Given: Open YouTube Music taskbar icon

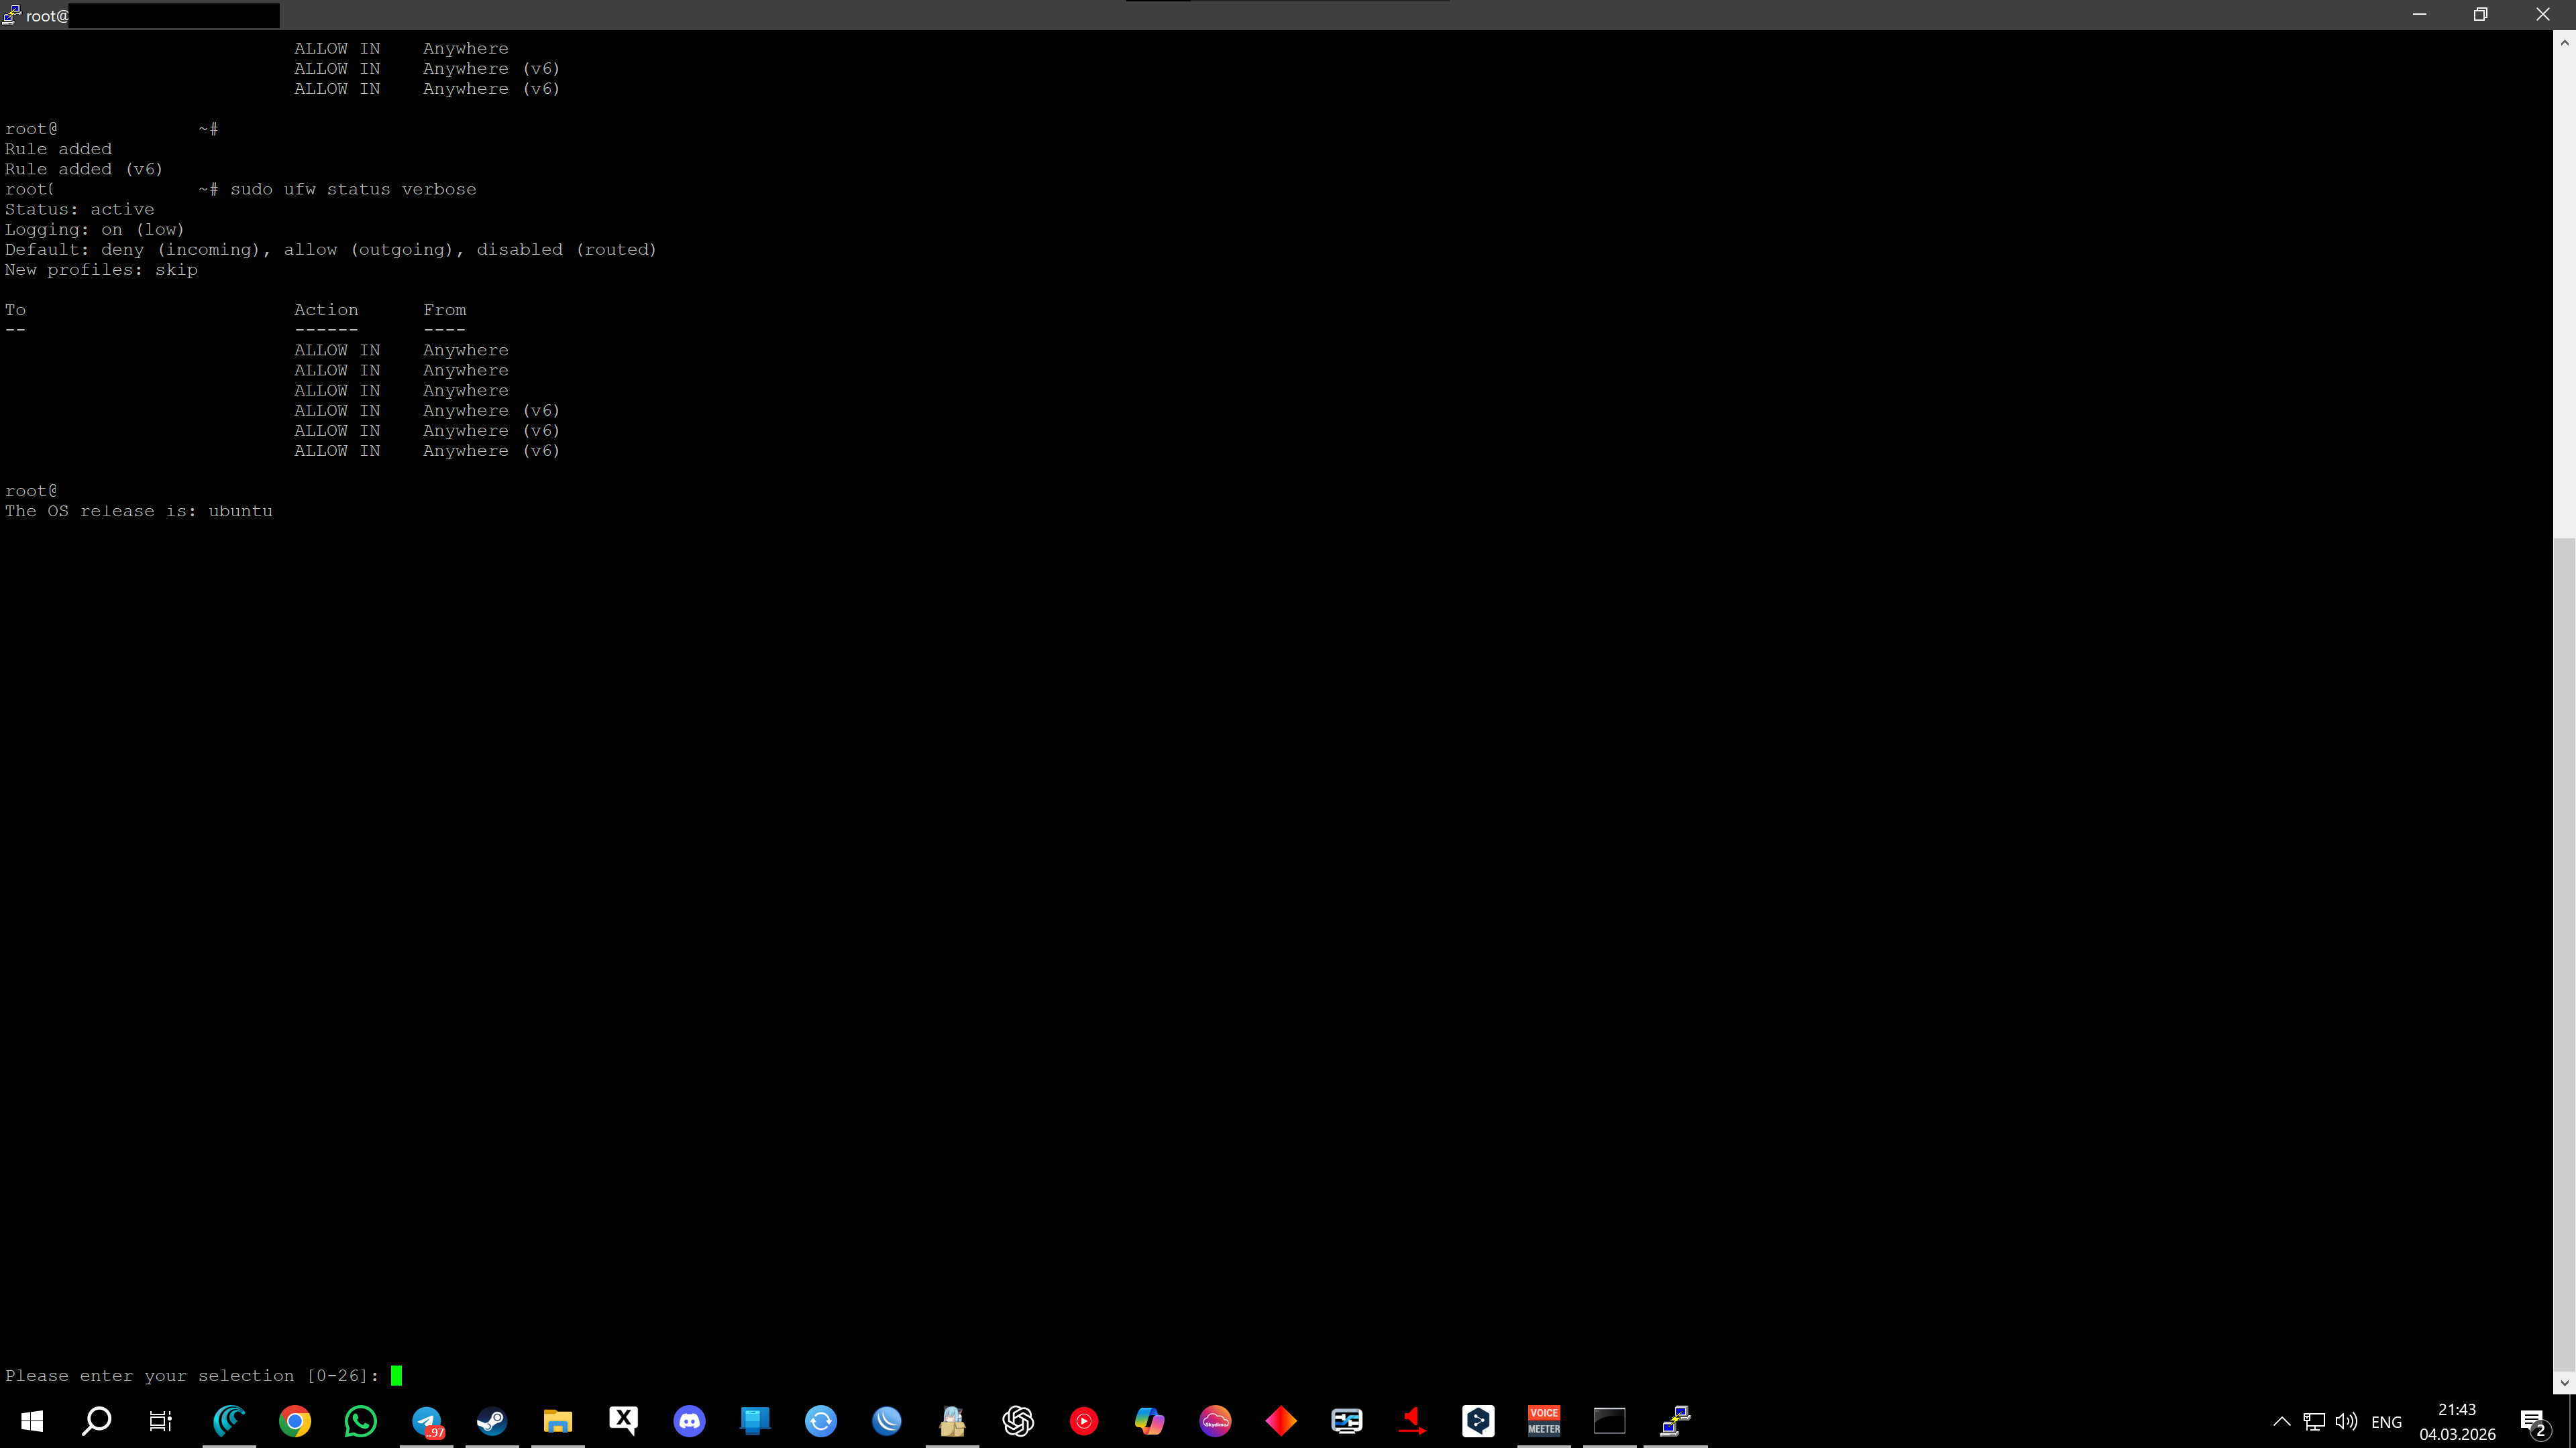Looking at the screenshot, I should tap(1084, 1420).
